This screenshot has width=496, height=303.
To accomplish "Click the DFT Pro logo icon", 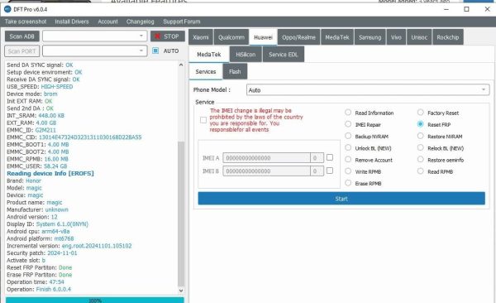I will click(x=7, y=9).
